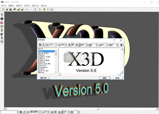Toggle Italic in the text options dialog
The image size is (159, 114).
[x=43, y=45]
